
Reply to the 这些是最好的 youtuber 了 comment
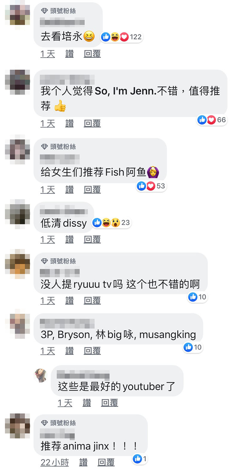click(x=109, y=403)
